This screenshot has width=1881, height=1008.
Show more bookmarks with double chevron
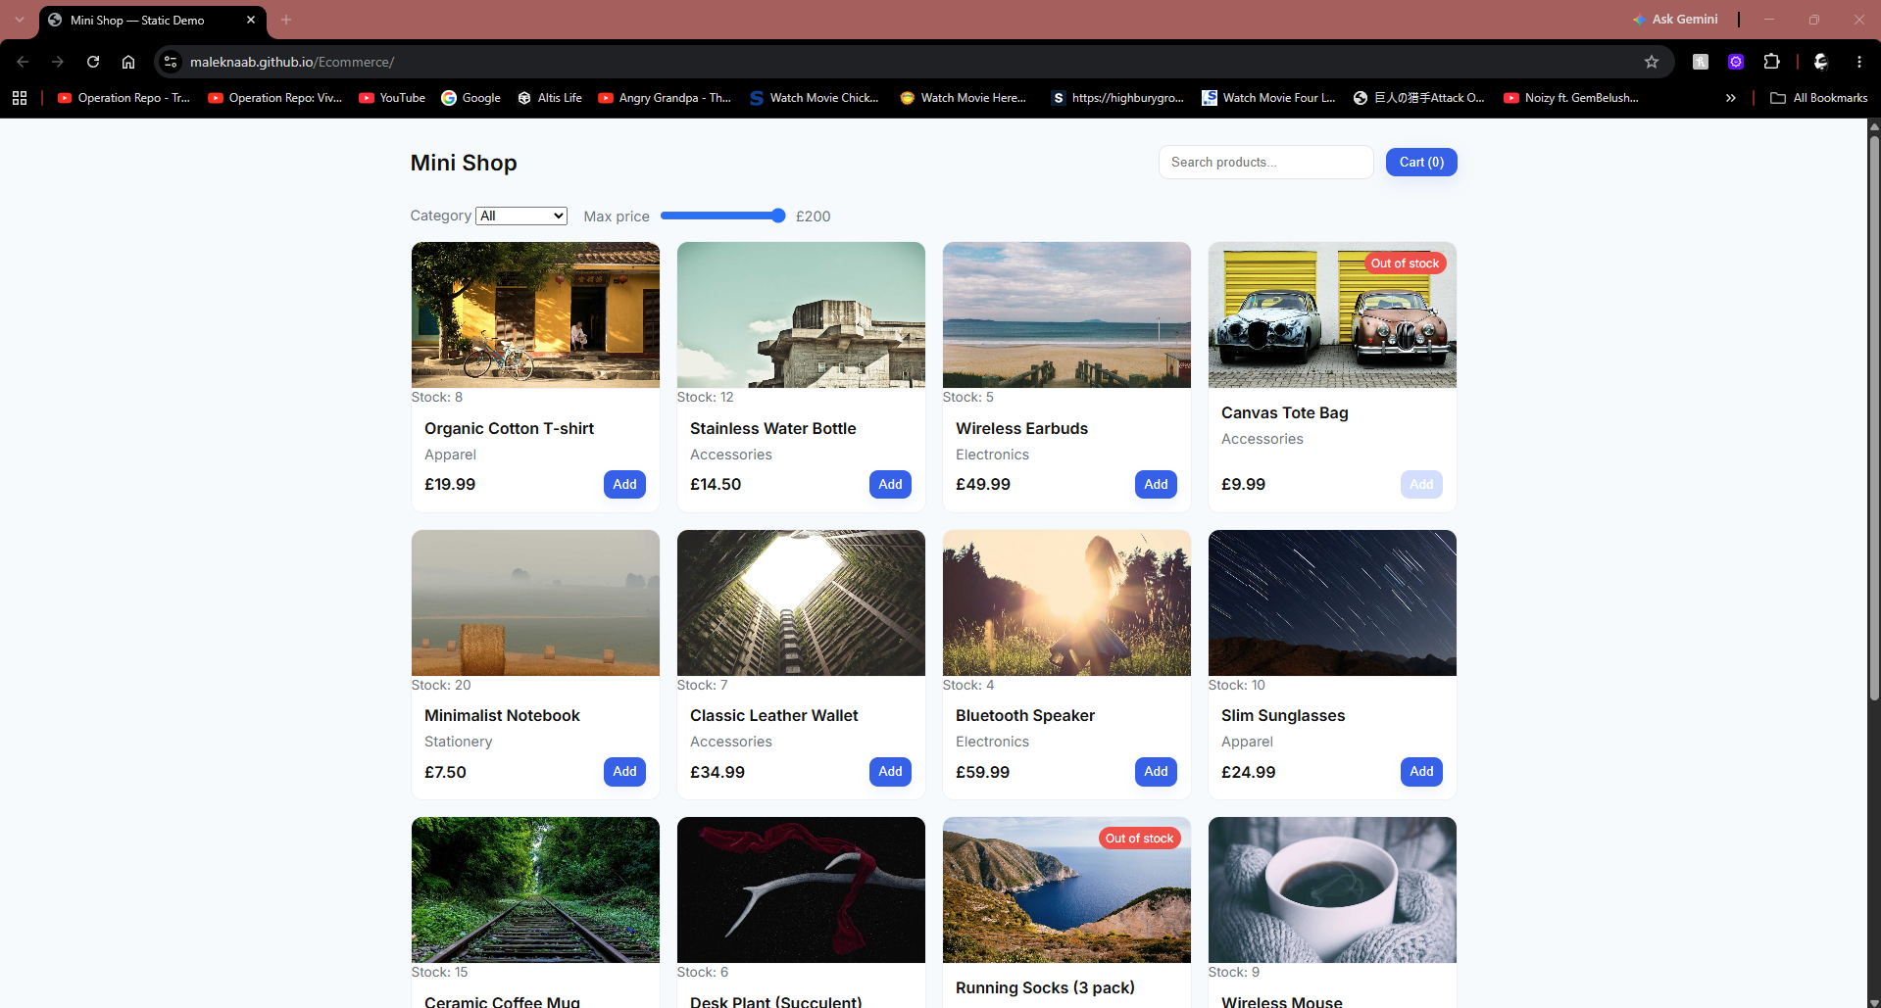(1731, 98)
